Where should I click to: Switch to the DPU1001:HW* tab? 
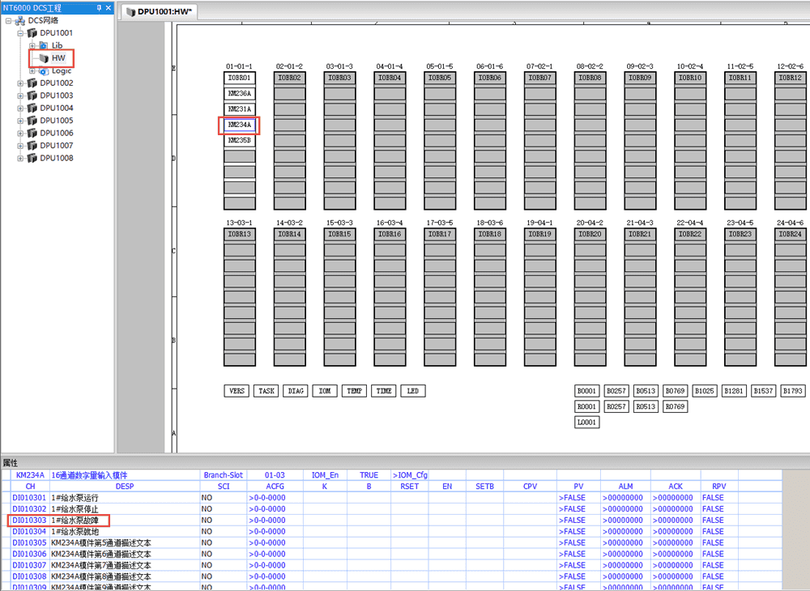click(x=160, y=12)
